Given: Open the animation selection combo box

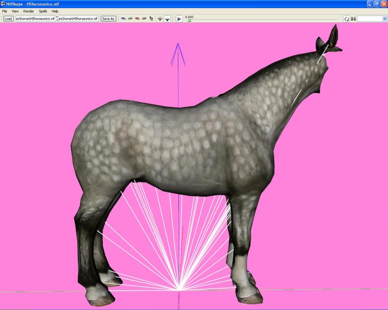Looking at the screenshot, I should coord(371,18).
